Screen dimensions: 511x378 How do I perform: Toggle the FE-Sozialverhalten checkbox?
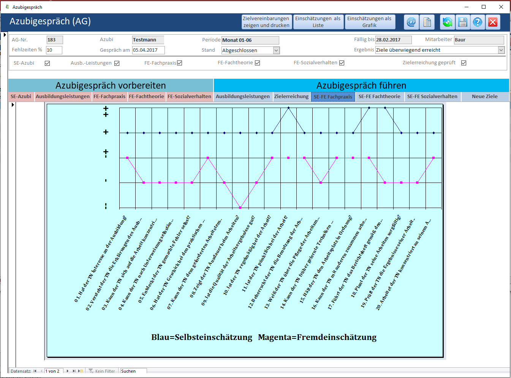click(342, 63)
